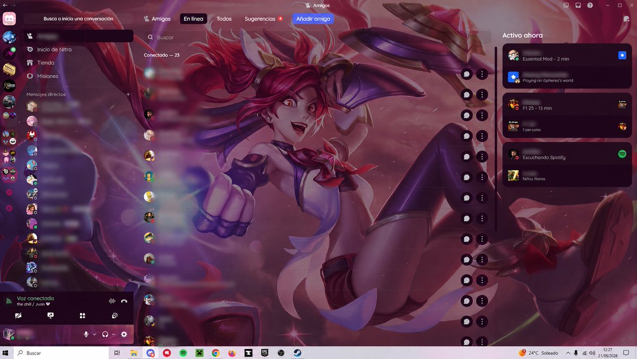Click Spotify icon in Escuchando Spotify card
Image resolution: width=637 pixels, height=359 pixels.
pyautogui.click(x=622, y=154)
